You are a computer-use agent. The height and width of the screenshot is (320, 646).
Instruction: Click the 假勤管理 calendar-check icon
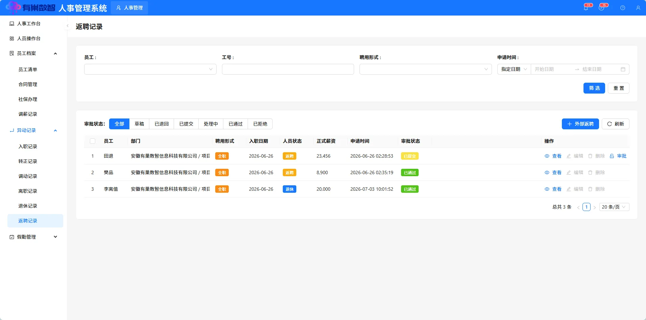pos(12,237)
